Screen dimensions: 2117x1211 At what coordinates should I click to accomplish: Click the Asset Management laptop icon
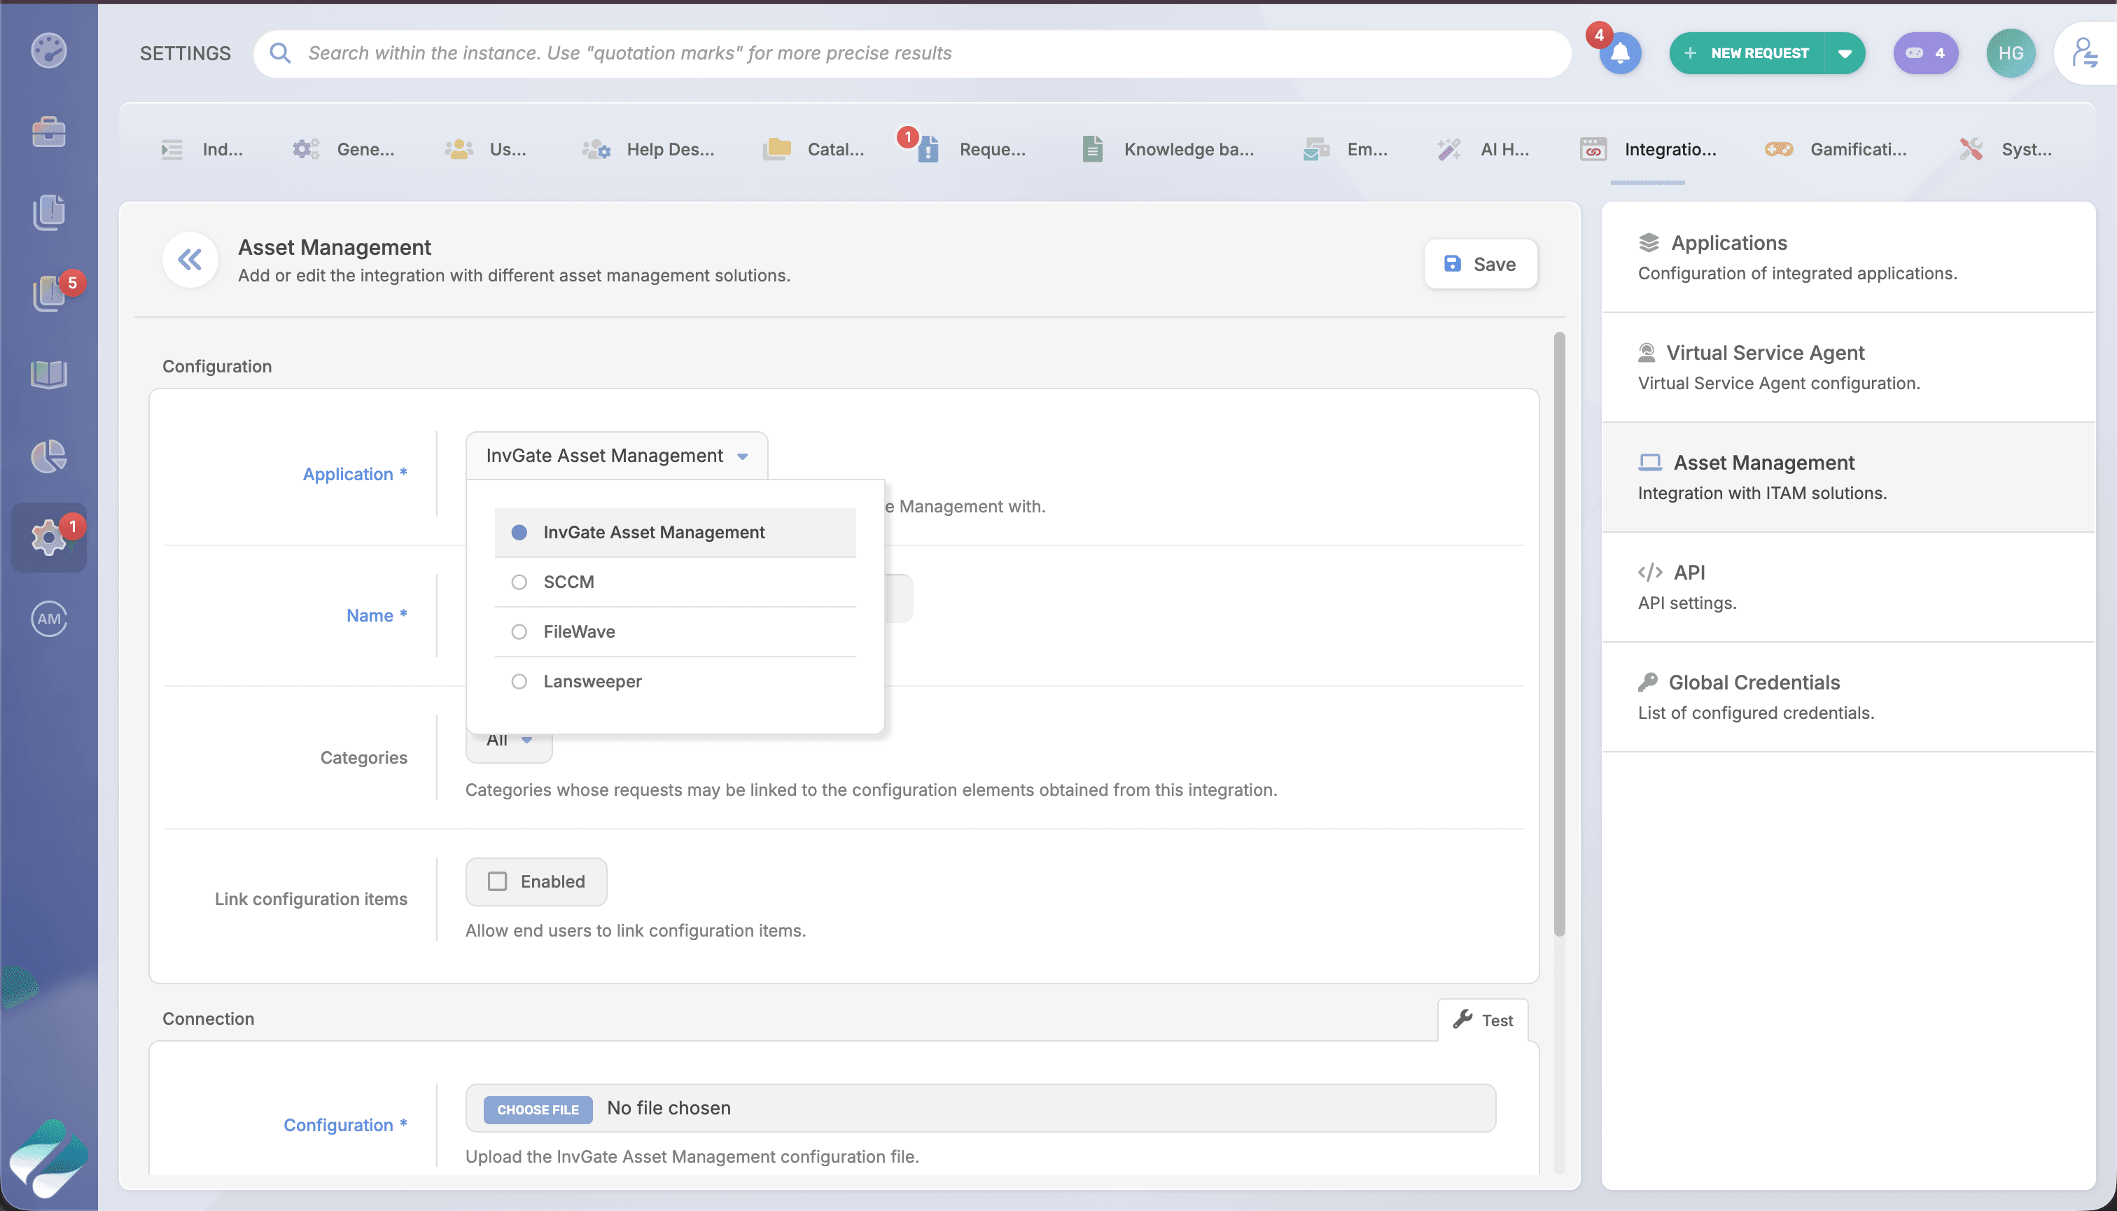point(1649,463)
